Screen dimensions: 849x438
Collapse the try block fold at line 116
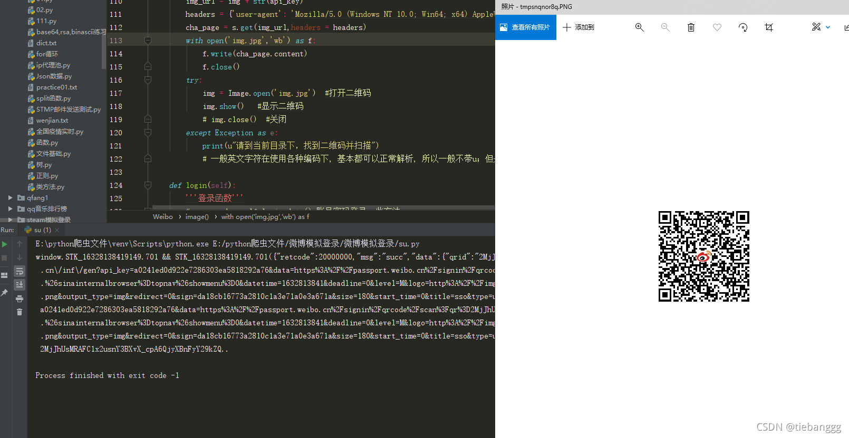click(x=148, y=80)
